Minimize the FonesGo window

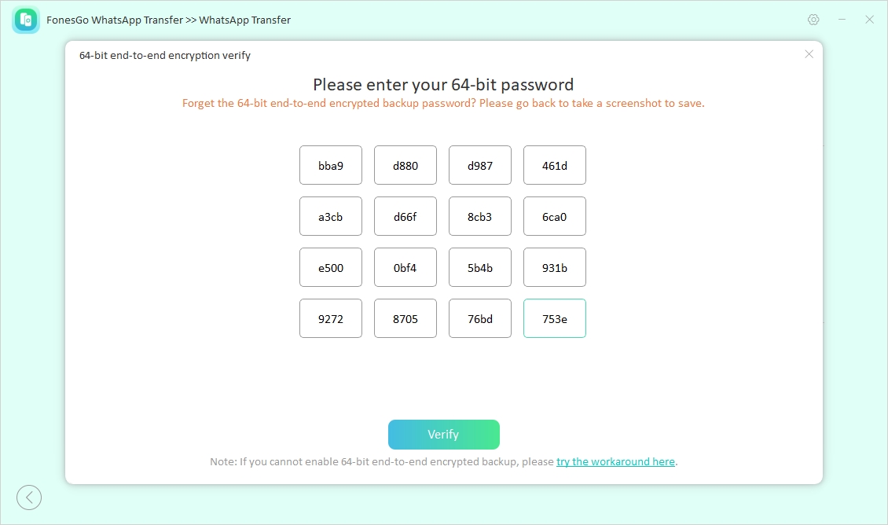(842, 20)
